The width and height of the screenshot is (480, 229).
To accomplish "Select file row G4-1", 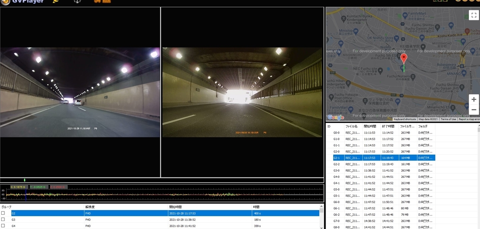I will 381,183.
